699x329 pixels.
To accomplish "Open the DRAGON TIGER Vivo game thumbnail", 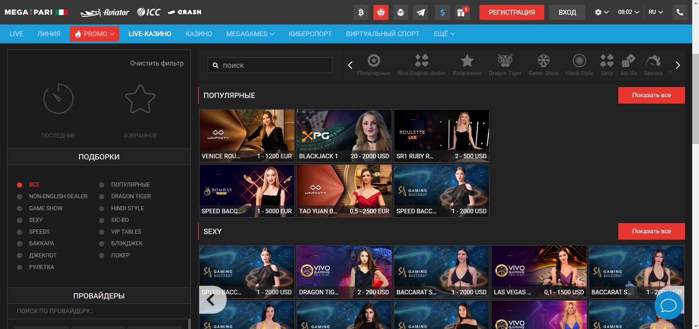I will click(344, 272).
